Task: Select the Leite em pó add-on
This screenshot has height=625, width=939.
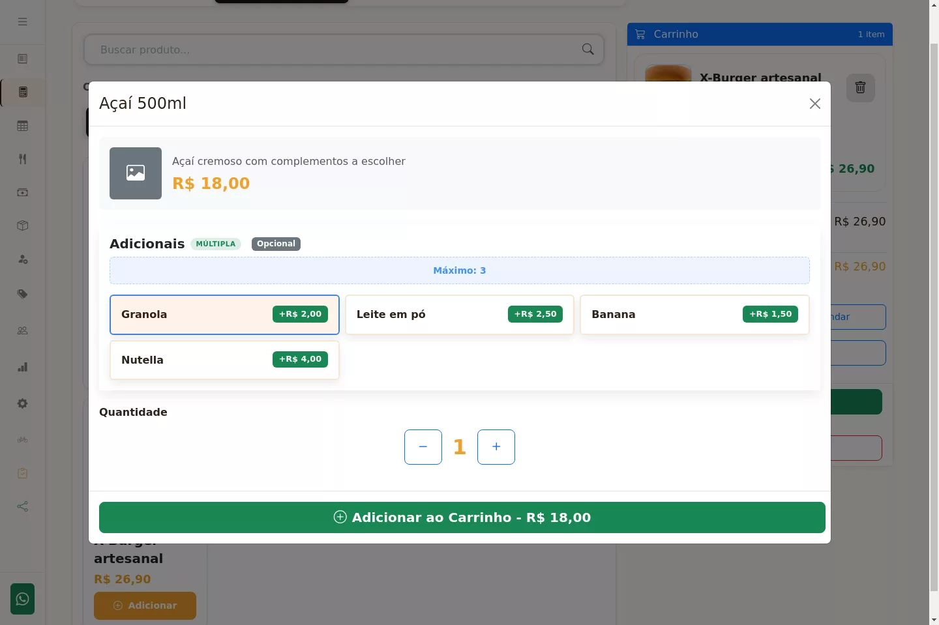Action: [x=459, y=315]
